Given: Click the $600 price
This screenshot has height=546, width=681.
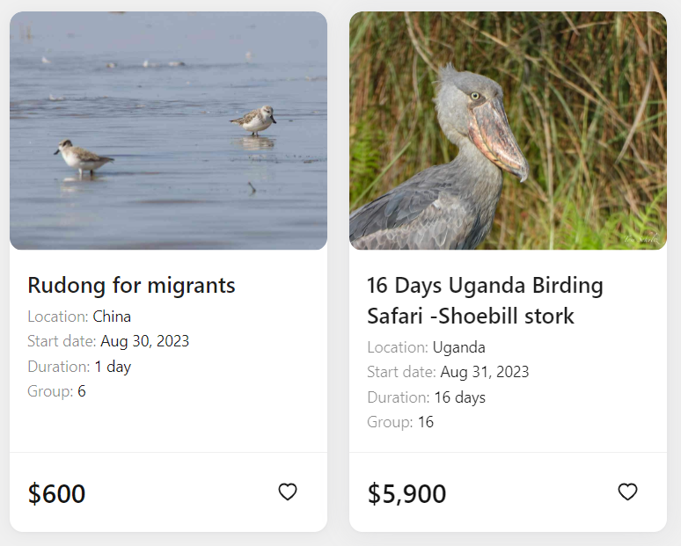Looking at the screenshot, I should [56, 493].
